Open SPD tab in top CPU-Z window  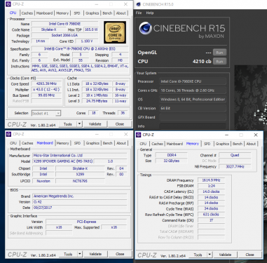pos(77,13)
